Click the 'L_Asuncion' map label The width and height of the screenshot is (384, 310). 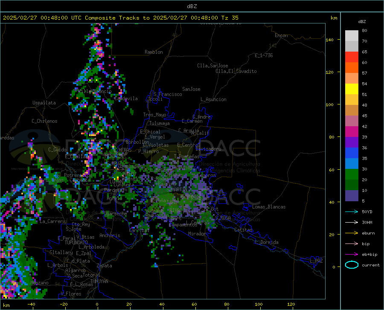[213, 99]
